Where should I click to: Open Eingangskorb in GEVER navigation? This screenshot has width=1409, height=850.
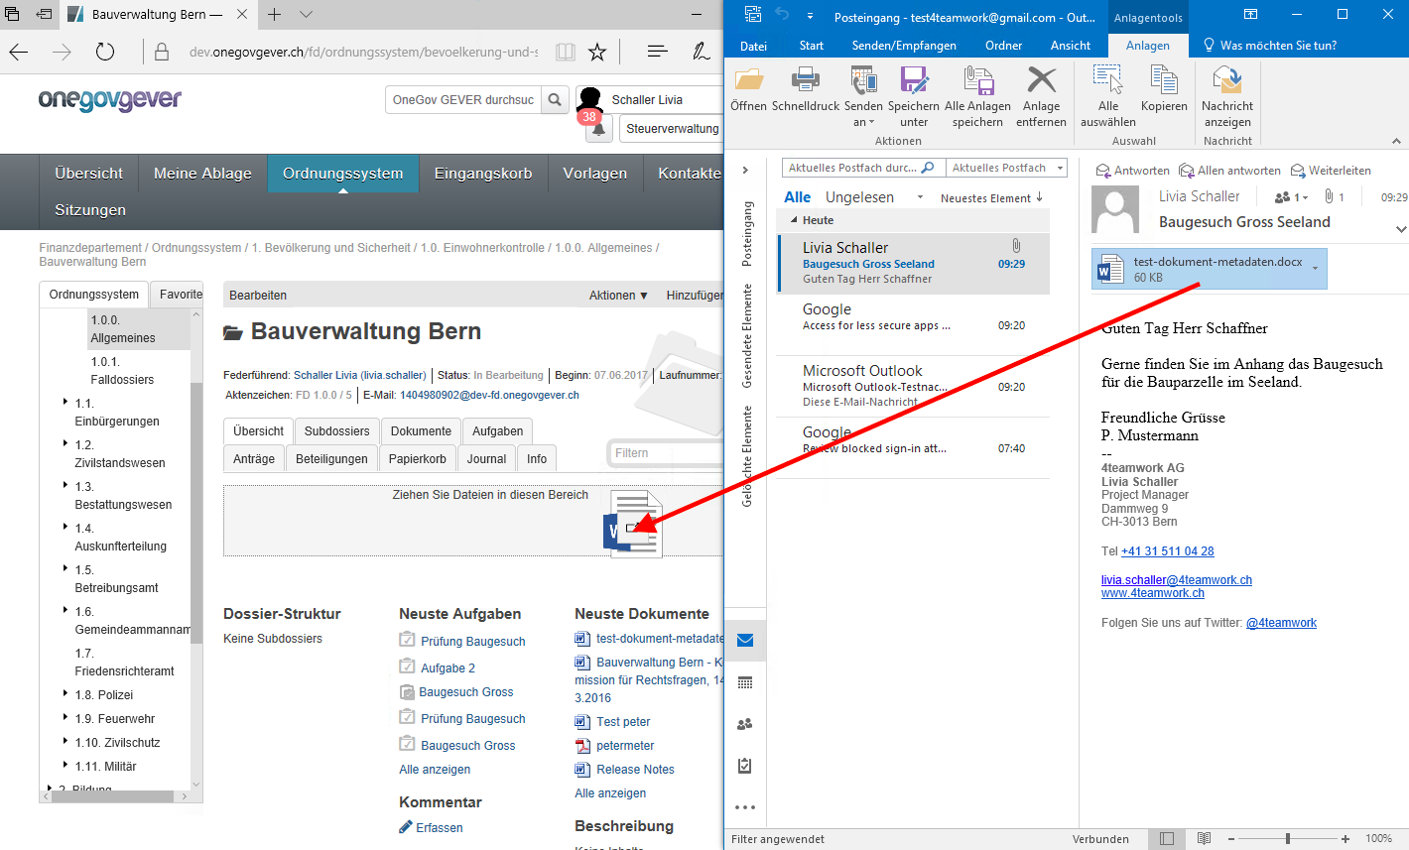click(x=483, y=173)
